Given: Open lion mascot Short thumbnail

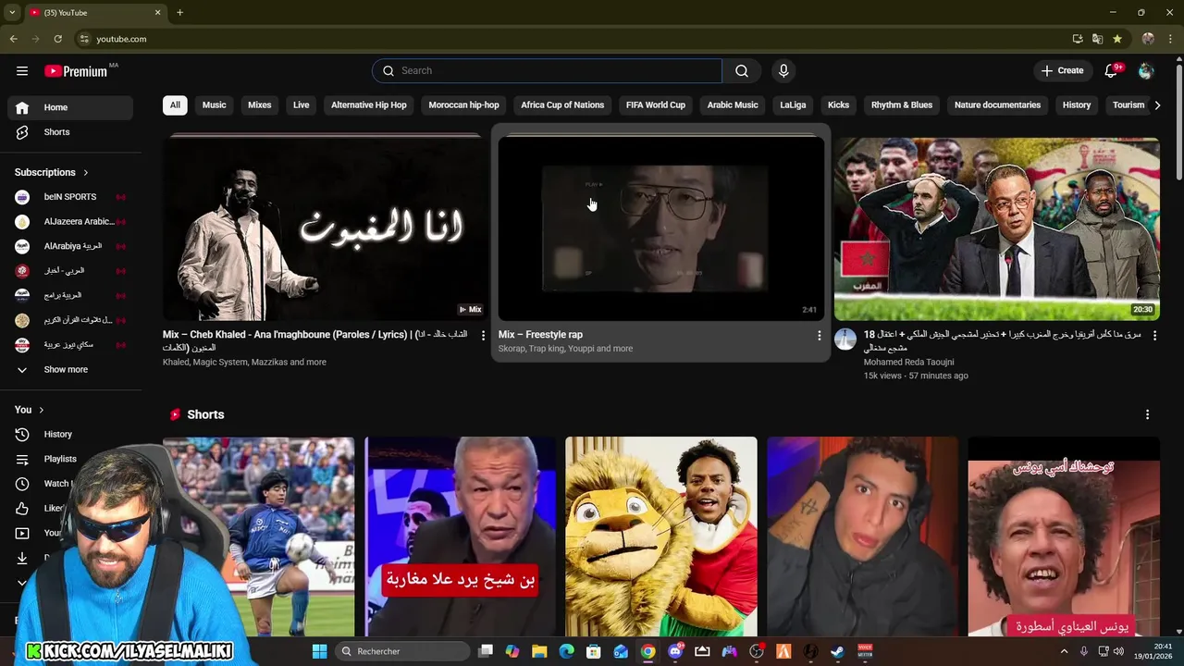Looking at the screenshot, I should (x=661, y=536).
